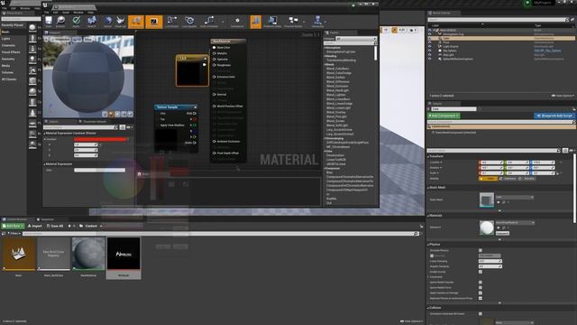The width and height of the screenshot is (577, 325).
Task: Toggle Simulation Generates Hit Events checkbox
Action: coord(481,313)
